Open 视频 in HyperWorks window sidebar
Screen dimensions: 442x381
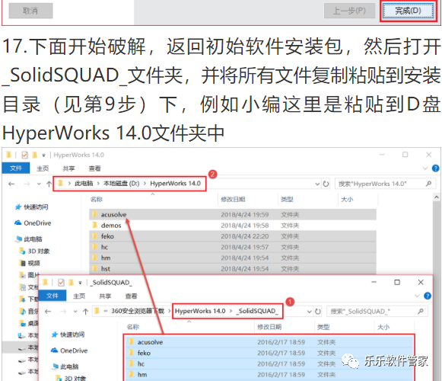point(30,263)
